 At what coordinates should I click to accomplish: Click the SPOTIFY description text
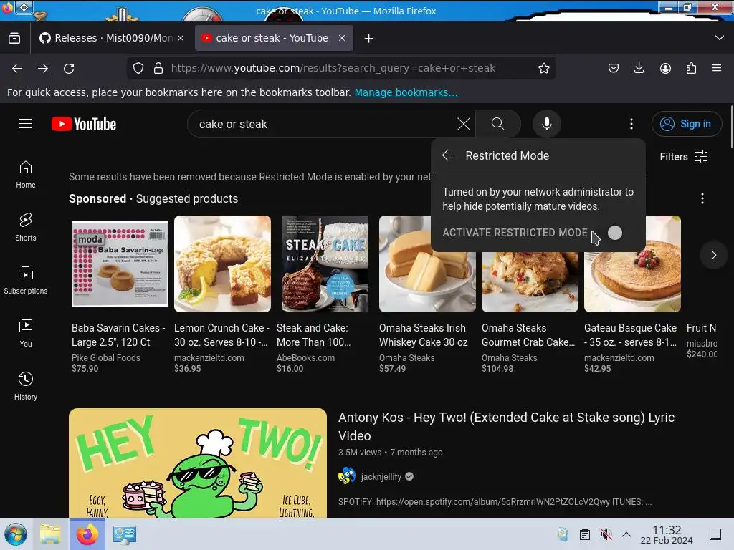pyautogui.click(x=495, y=502)
